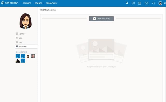Click the large profile avatar picture

[x=25, y=21]
